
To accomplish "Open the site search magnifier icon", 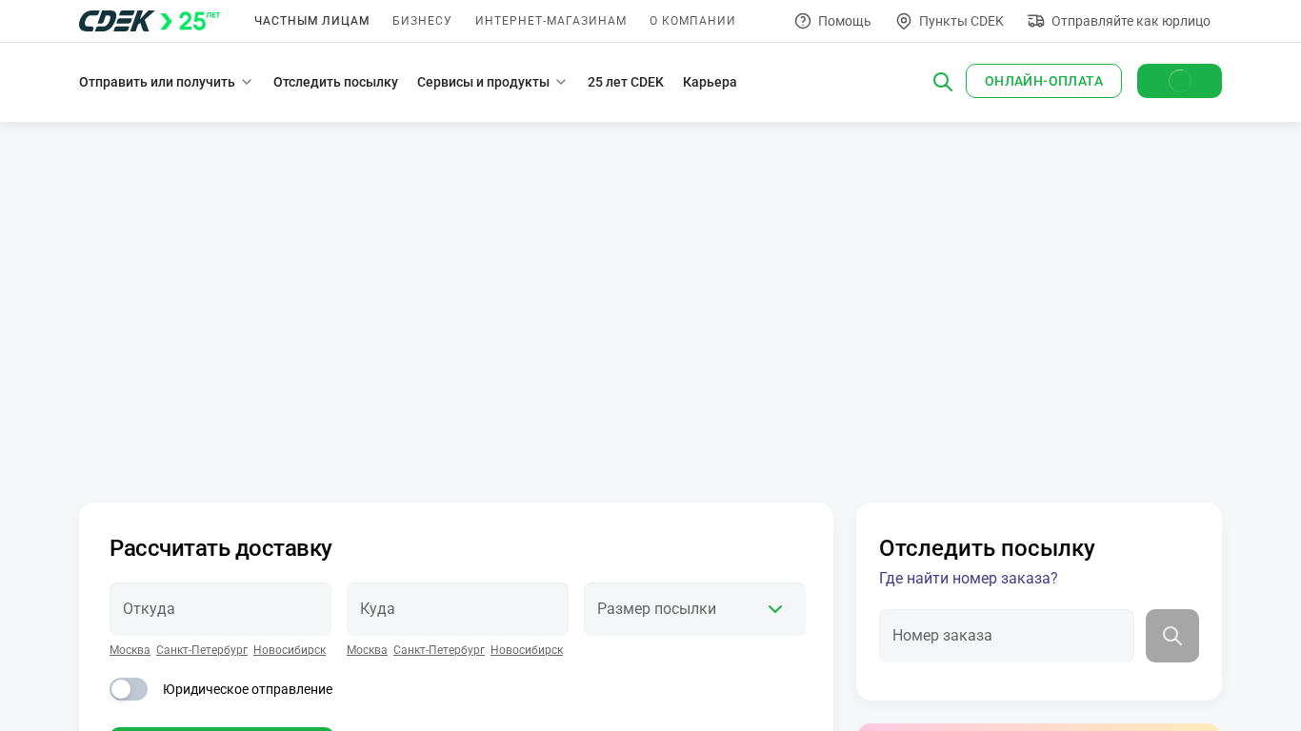I will click(942, 82).
